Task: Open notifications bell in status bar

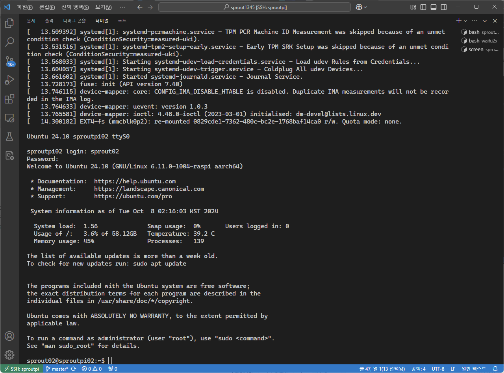Action: coord(495,369)
